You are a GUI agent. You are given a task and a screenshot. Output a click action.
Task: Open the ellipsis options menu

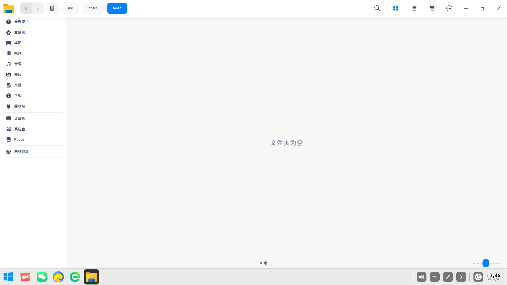point(449,8)
